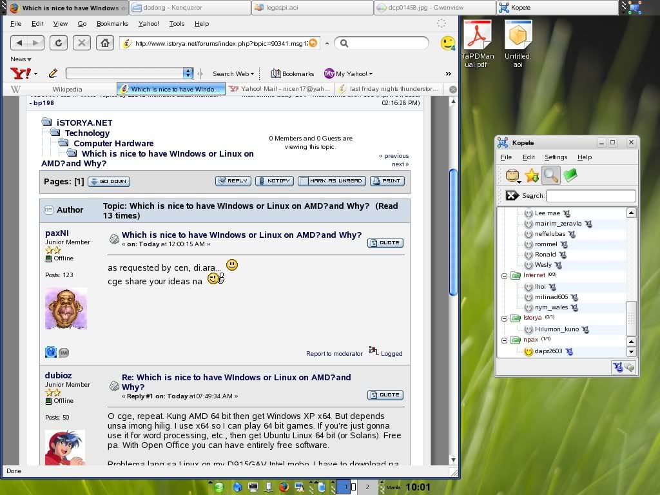Image resolution: width=660 pixels, height=495 pixels.
Task: Open the Search Web dropdown
Action: [233, 74]
